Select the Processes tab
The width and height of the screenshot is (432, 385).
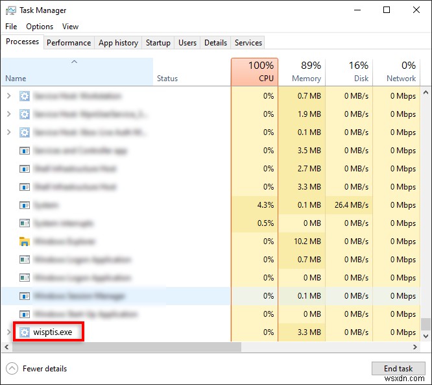[22, 42]
